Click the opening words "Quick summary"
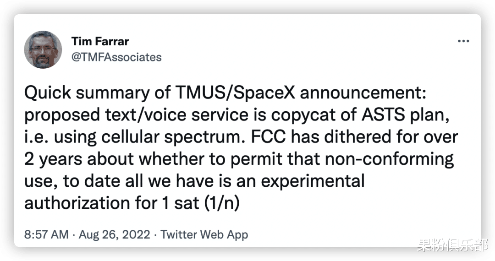The image size is (495, 261). (77, 94)
